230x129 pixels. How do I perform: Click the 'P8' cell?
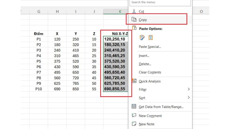[x=39, y=78]
